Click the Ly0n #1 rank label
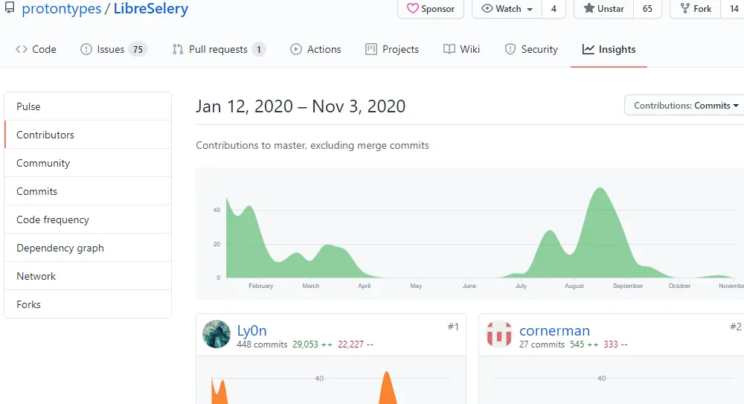Screen dimensions: 744x404 click(453, 327)
